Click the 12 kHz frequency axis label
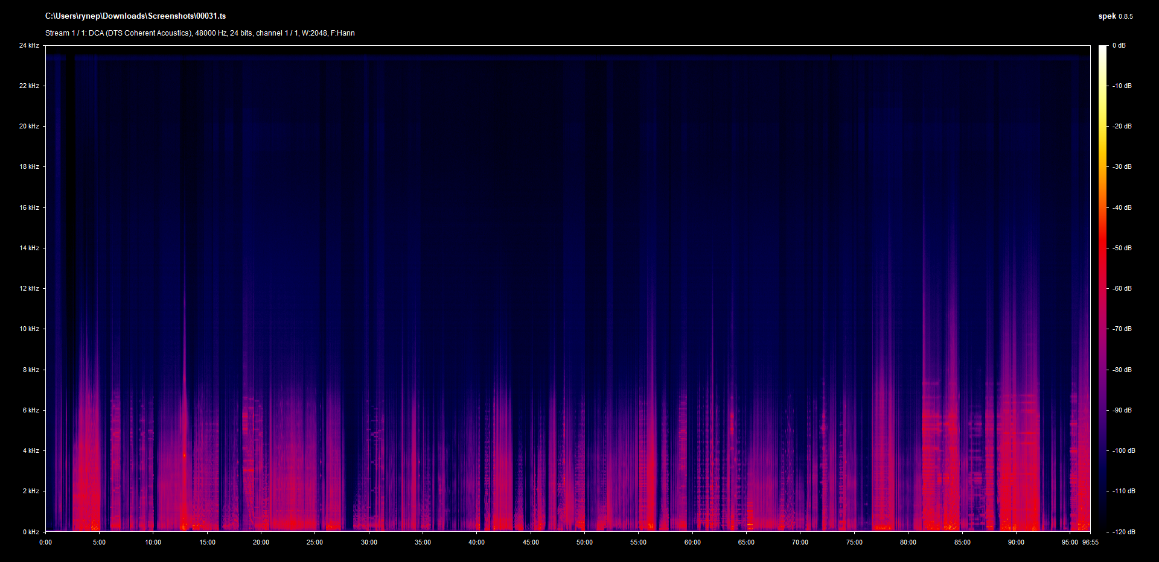The width and height of the screenshot is (1159, 562). point(29,289)
